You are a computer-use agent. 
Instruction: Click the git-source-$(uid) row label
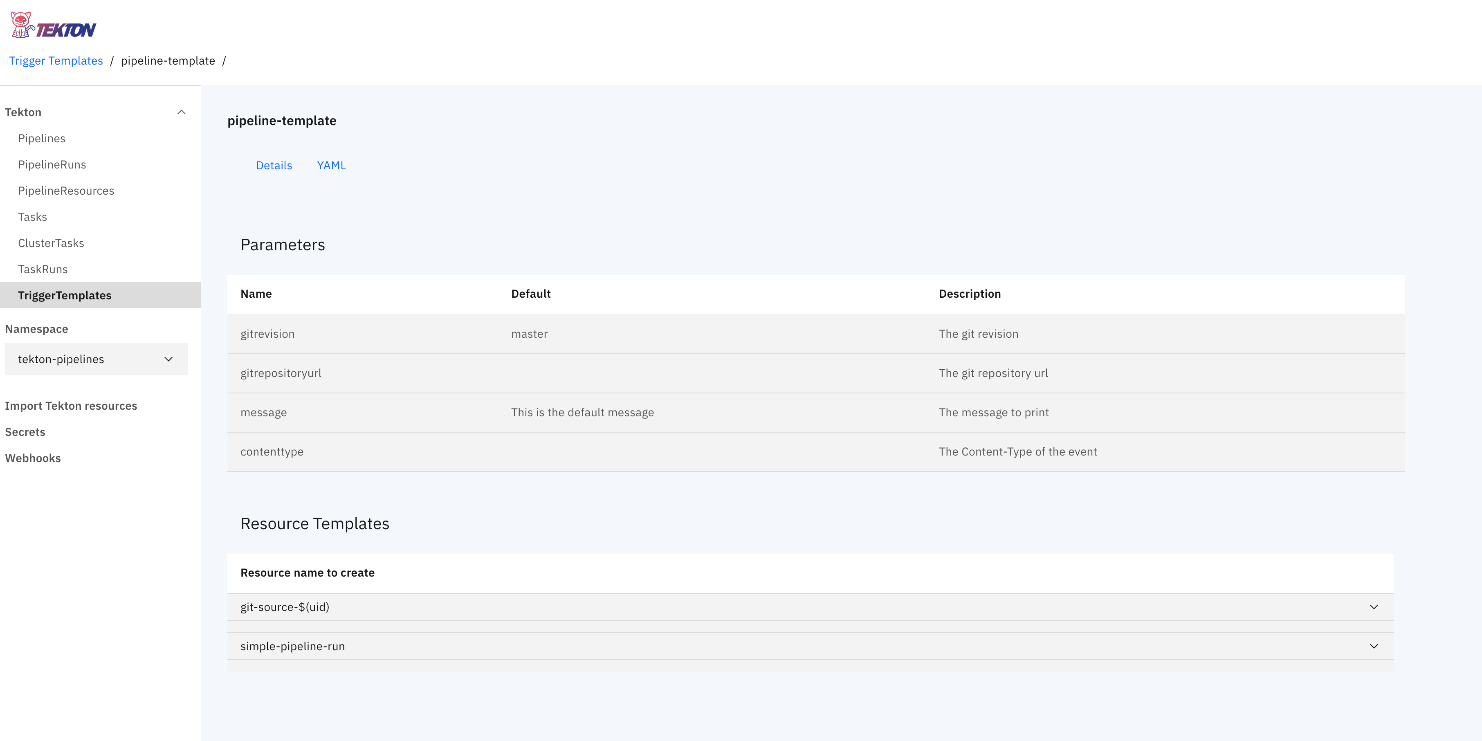coord(285,607)
